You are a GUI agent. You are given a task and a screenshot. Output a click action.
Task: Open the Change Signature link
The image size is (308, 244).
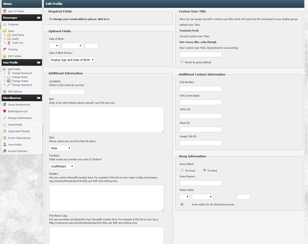pos(22,85)
